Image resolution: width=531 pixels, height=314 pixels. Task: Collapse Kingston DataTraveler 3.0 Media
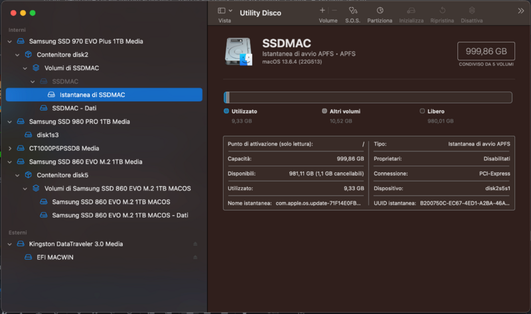pyautogui.click(x=10, y=244)
